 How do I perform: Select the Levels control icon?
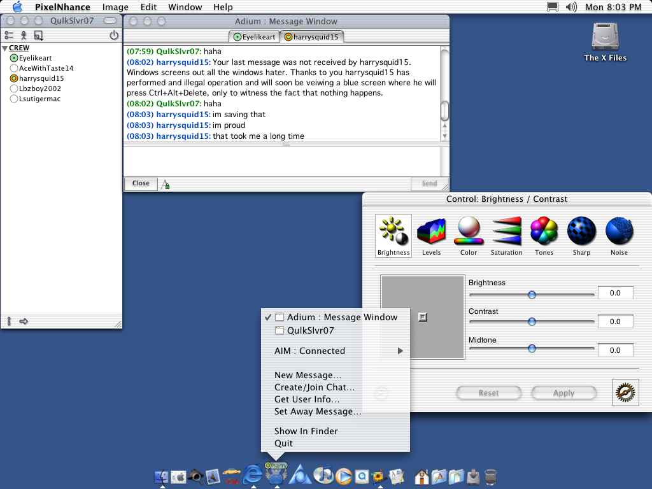[431, 236]
